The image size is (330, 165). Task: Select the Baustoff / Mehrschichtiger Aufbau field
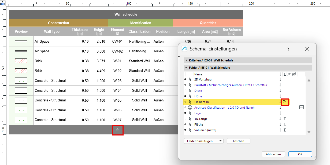point(231,85)
